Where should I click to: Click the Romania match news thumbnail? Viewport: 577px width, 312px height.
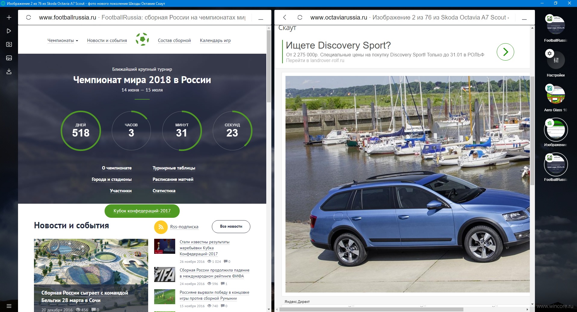(165, 297)
